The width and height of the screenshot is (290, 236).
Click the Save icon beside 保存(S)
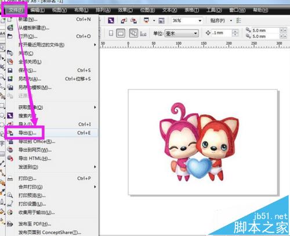(10, 70)
